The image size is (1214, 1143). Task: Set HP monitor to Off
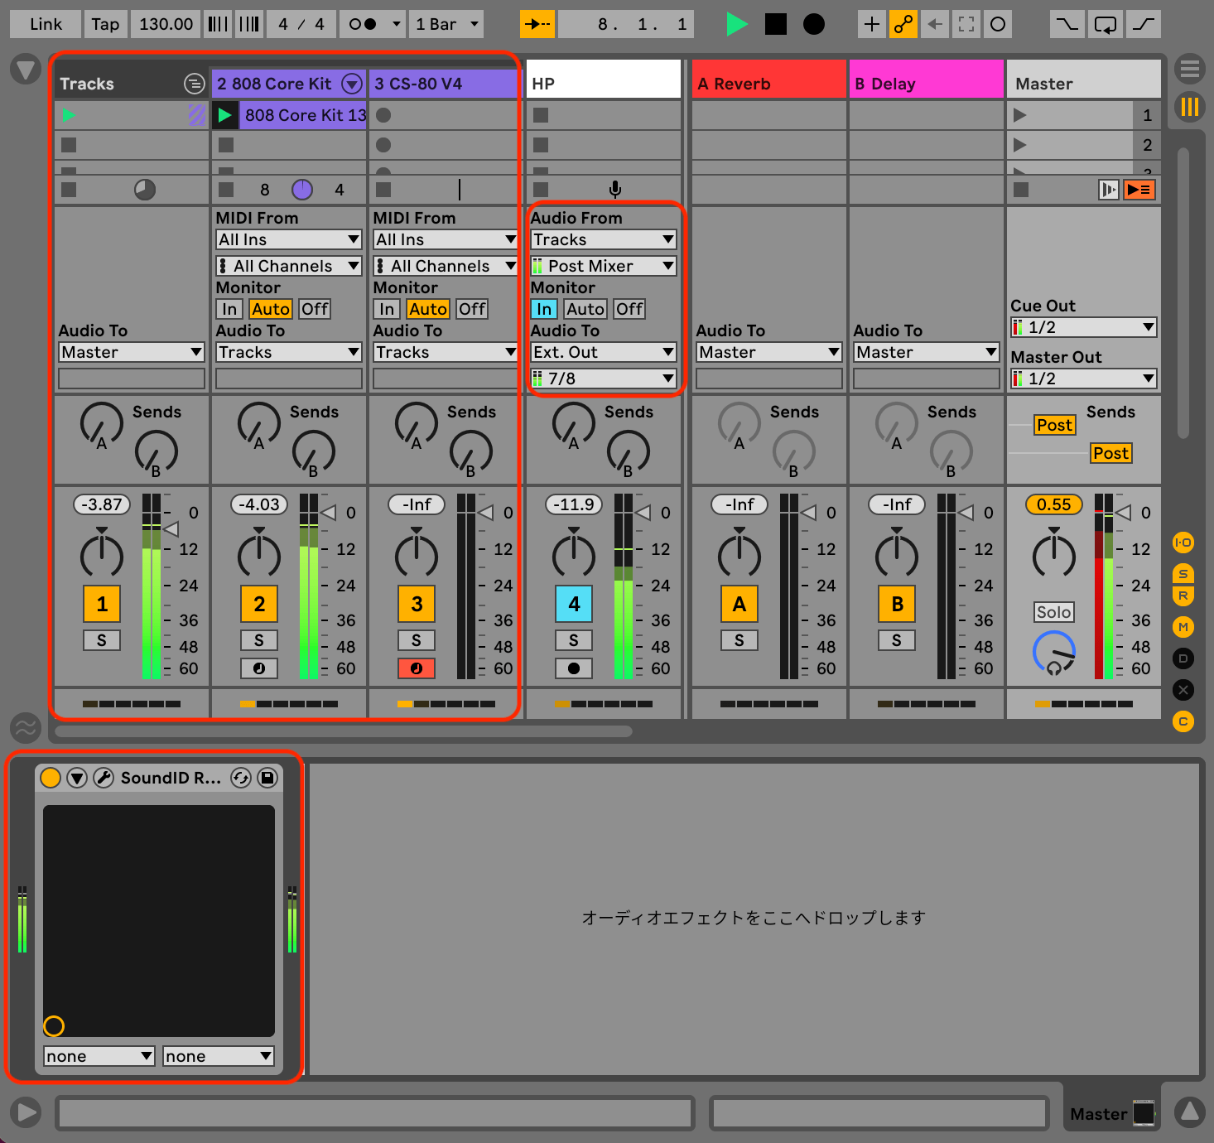pos(629,309)
